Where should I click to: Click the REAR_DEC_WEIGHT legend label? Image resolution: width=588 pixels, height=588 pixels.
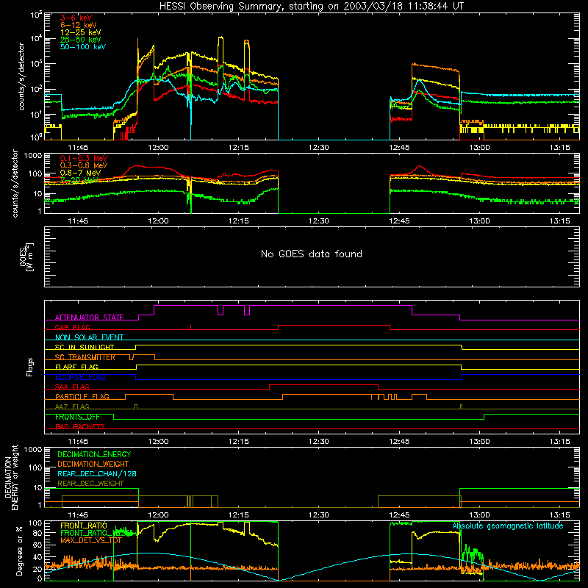(90, 484)
